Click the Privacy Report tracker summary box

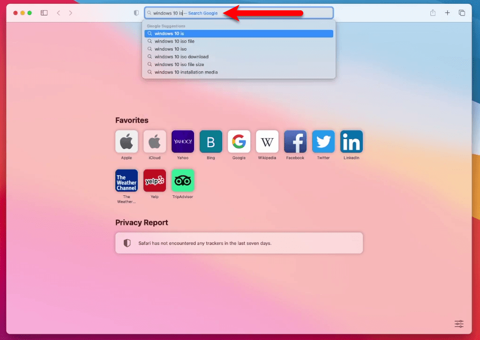[239, 243]
